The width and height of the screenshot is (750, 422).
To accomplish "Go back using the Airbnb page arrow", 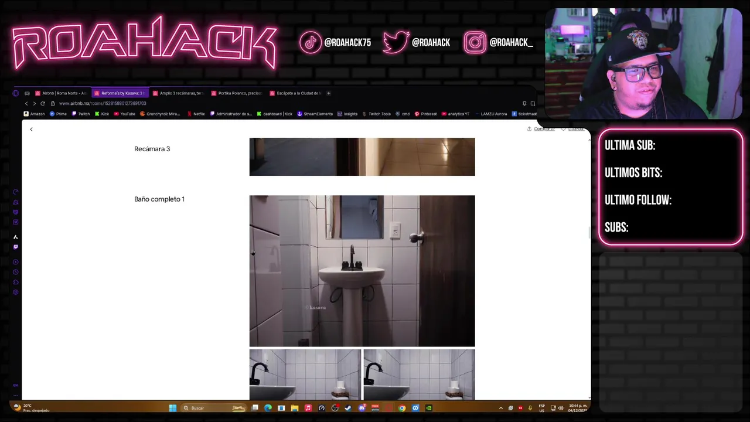I will (32, 129).
